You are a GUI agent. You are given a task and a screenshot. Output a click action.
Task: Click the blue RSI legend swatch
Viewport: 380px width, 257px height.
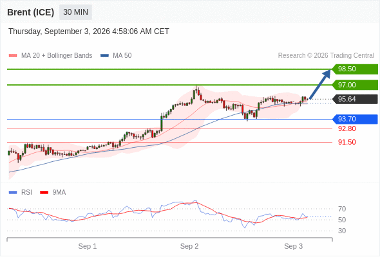tap(13, 193)
